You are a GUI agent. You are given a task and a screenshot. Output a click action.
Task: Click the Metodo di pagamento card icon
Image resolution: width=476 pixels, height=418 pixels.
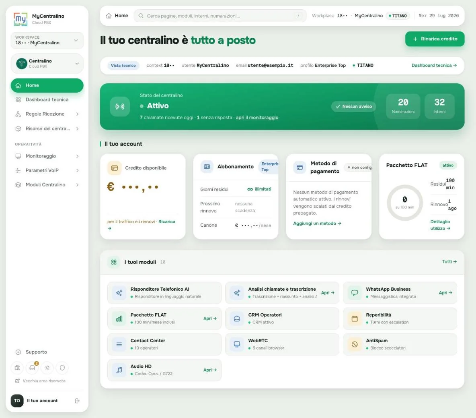(300, 167)
